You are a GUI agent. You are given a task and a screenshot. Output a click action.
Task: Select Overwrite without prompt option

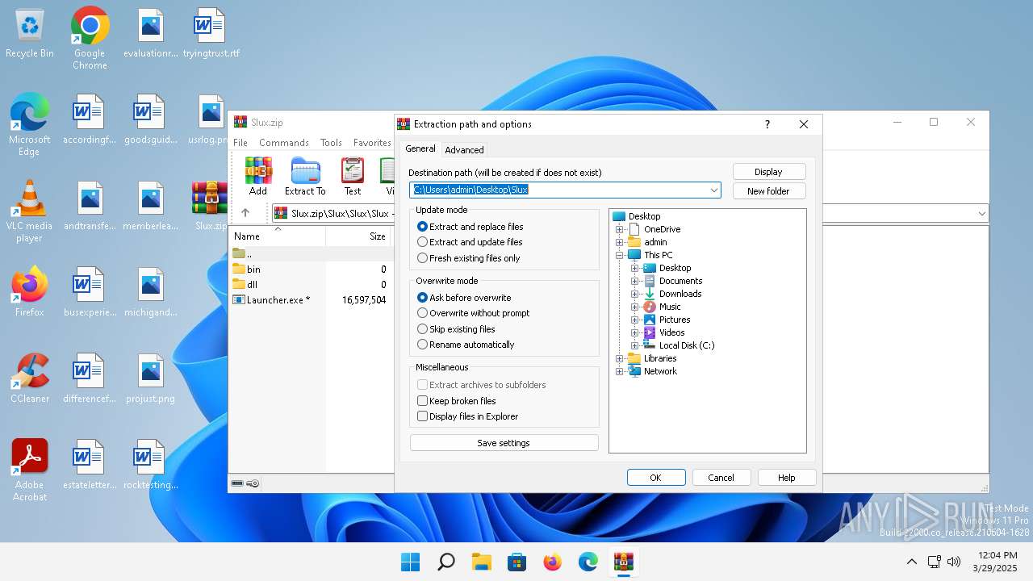pyautogui.click(x=473, y=313)
